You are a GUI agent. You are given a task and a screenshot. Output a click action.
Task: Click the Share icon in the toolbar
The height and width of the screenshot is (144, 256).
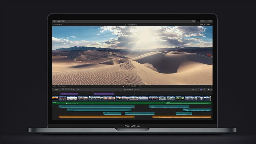coord(210,21)
